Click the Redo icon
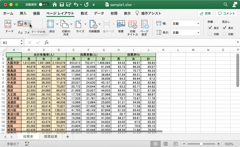The image size is (240, 147). [87, 5]
